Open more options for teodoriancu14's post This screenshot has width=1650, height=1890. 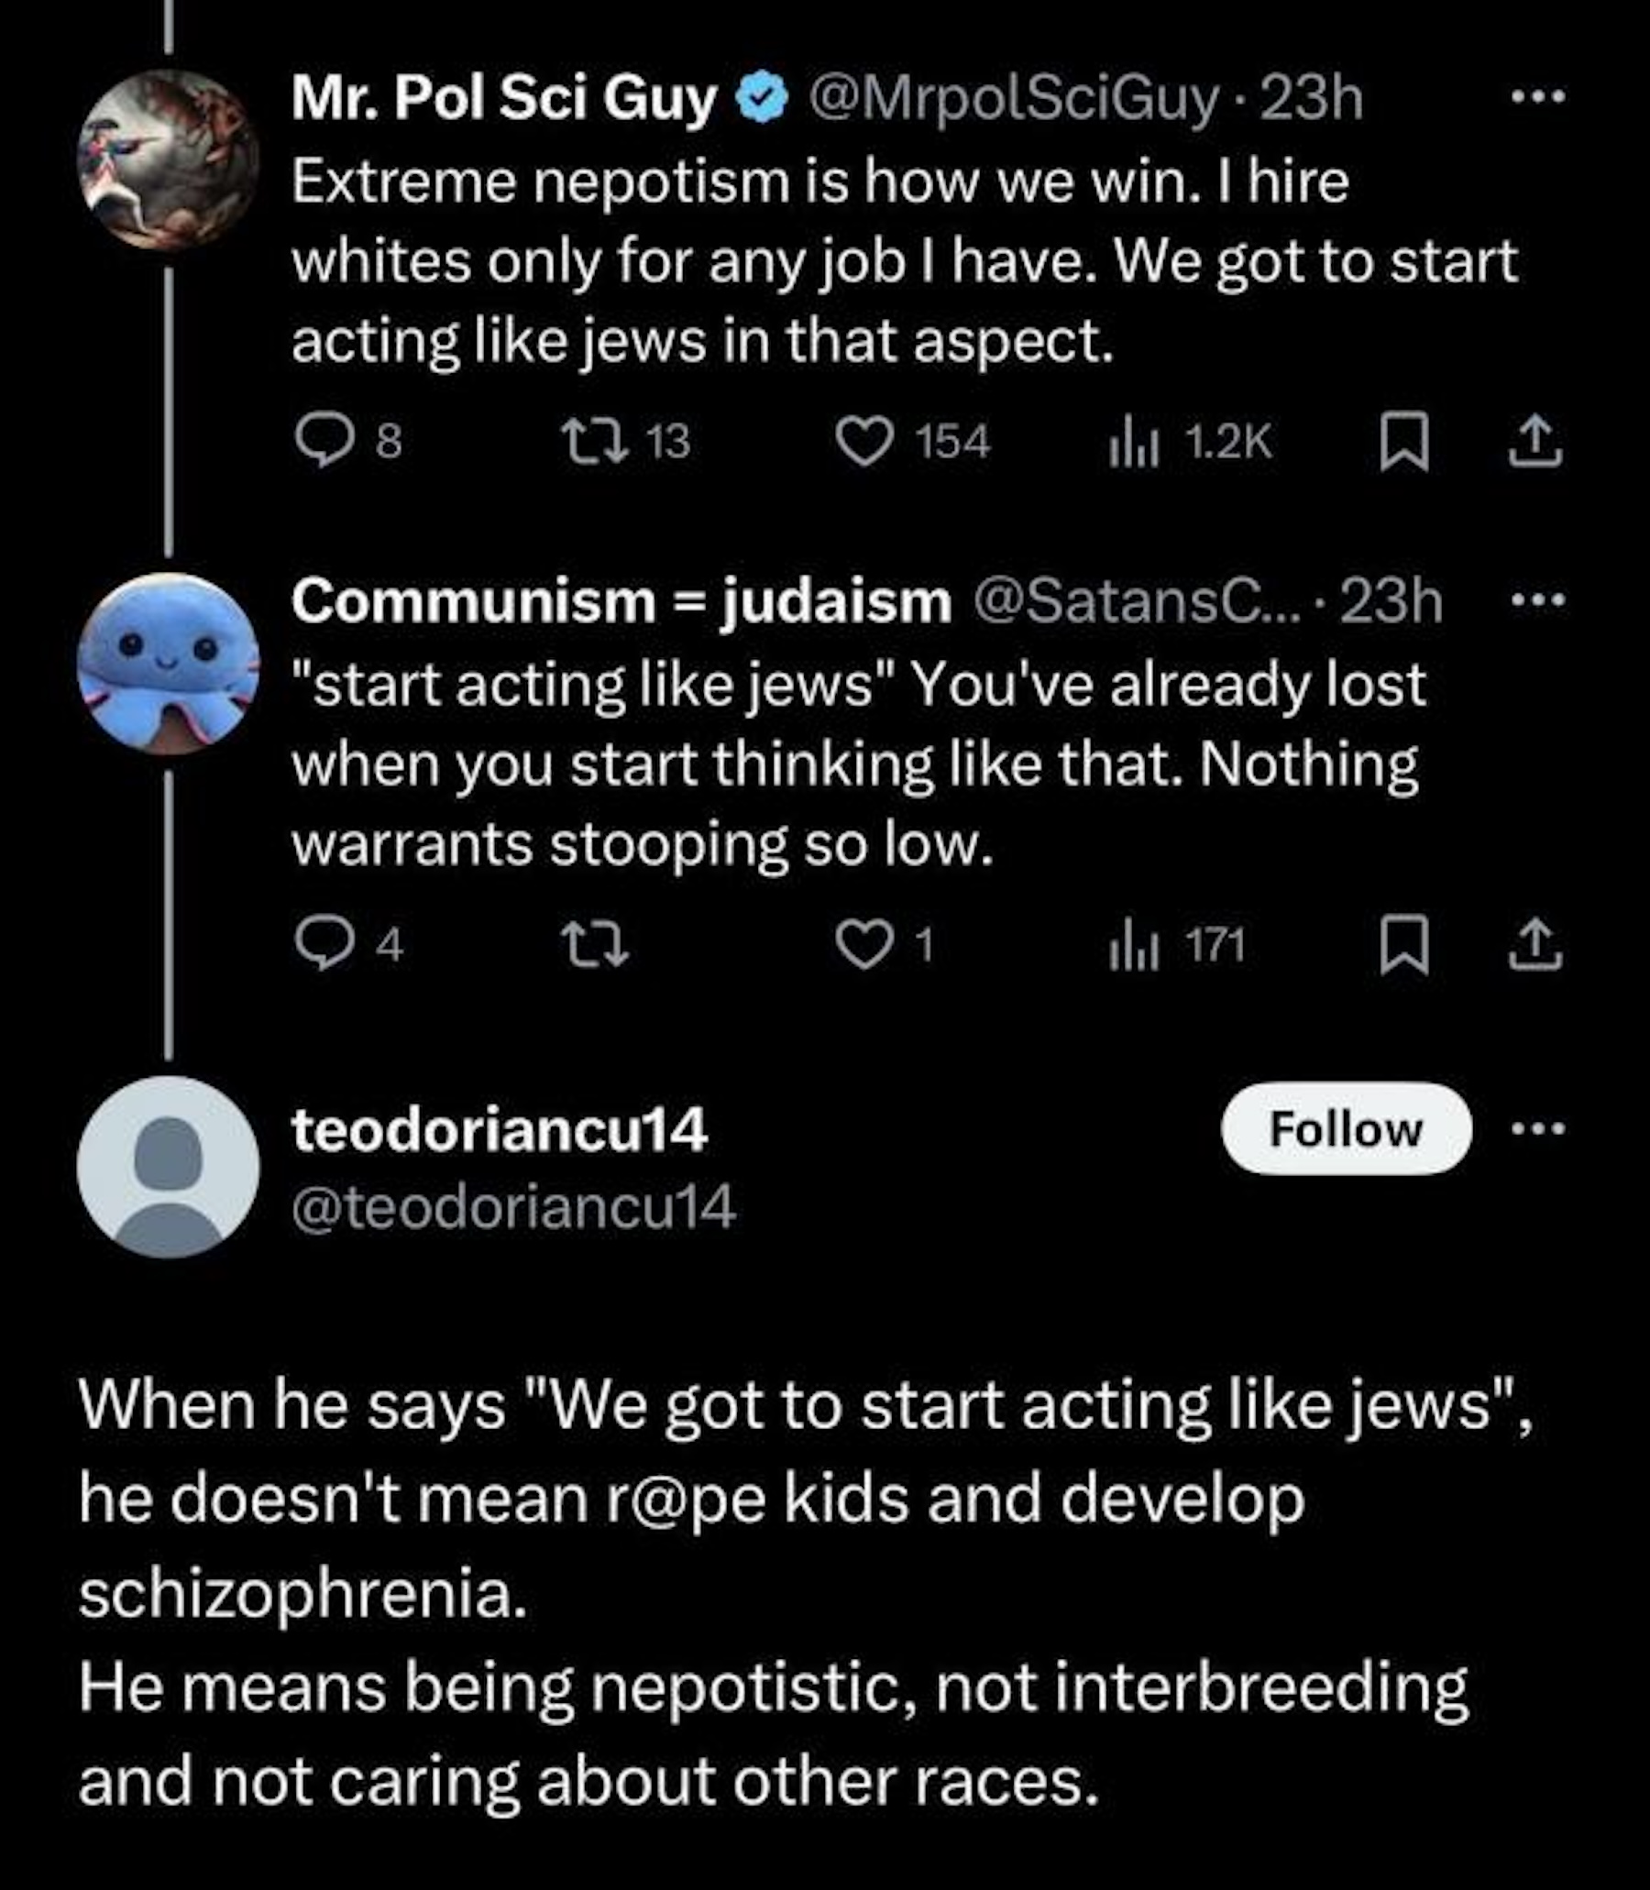coord(1537,1127)
